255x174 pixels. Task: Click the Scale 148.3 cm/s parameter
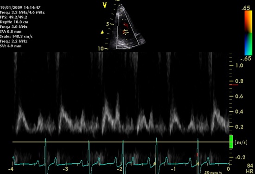coord(16,37)
